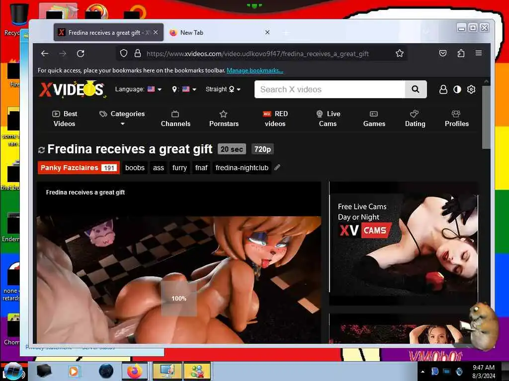Click the site logo in the header
The width and height of the screenshot is (509, 381).
point(73,89)
